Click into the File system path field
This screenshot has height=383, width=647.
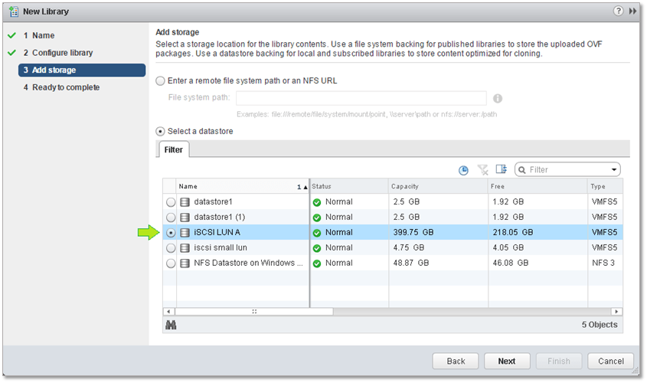coord(361,98)
